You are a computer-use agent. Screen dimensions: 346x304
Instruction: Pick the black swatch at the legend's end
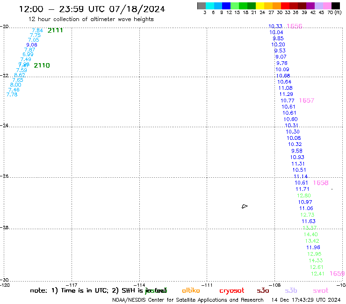[x=336, y=6]
